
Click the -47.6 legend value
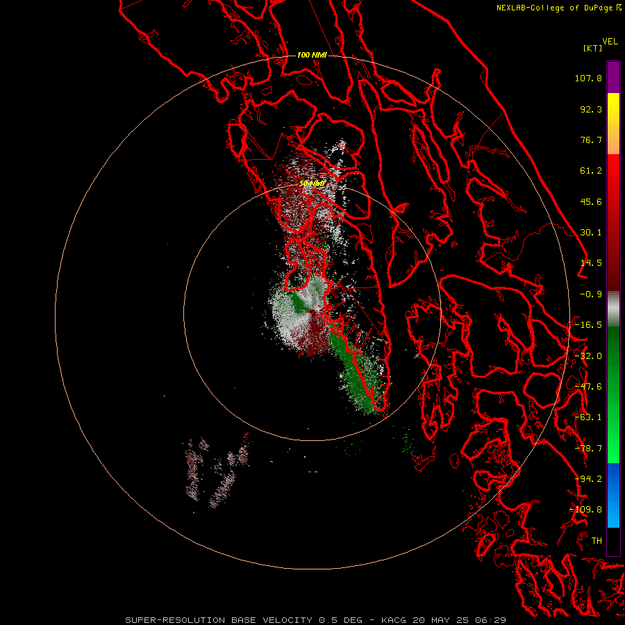point(588,387)
